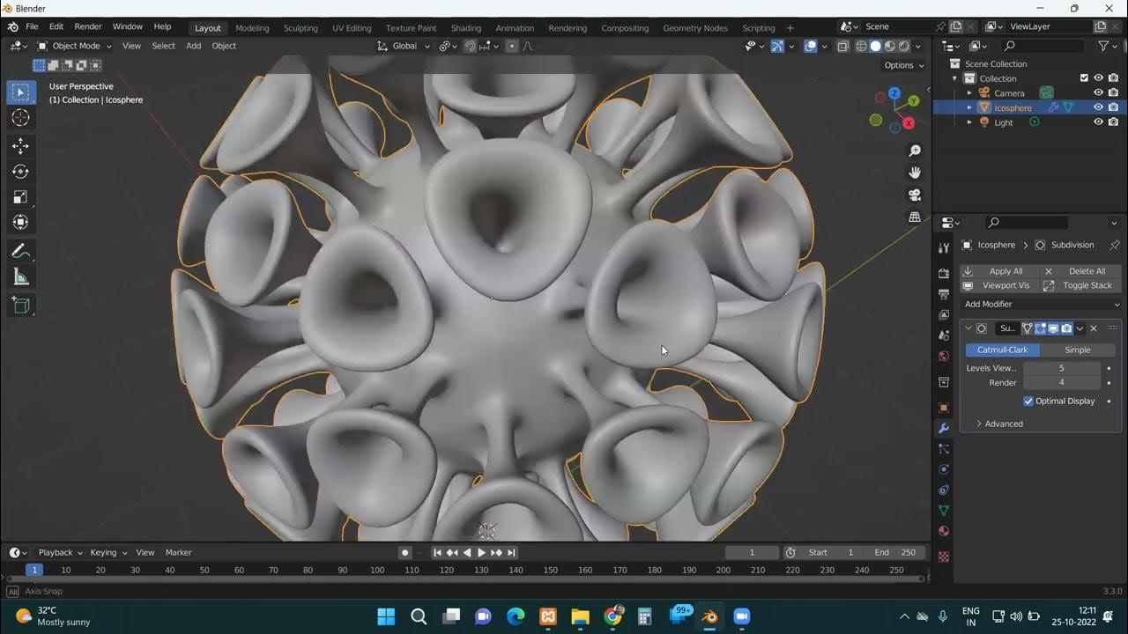The height and width of the screenshot is (634, 1128).
Task: Select the Select Box tool
Action: [21, 92]
